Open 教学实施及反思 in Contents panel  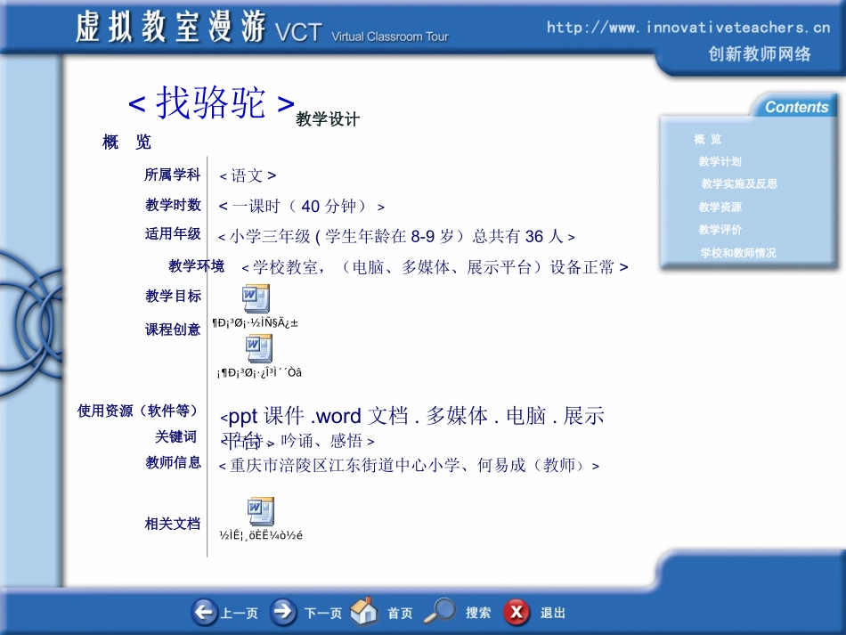pos(739,183)
